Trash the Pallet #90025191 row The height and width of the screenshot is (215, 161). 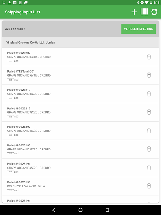(149, 168)
